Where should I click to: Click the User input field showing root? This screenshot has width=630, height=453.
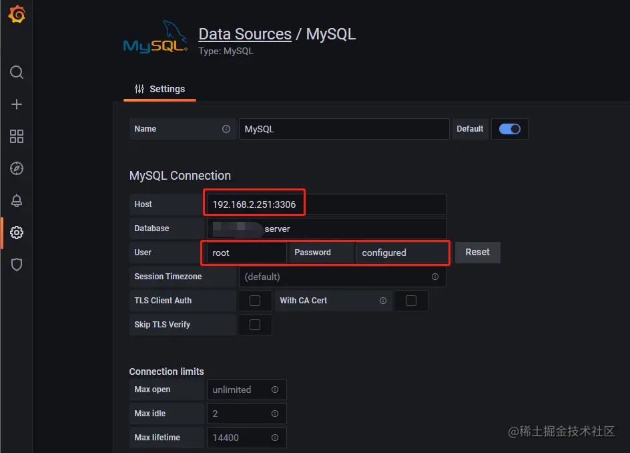coord(247,253)
